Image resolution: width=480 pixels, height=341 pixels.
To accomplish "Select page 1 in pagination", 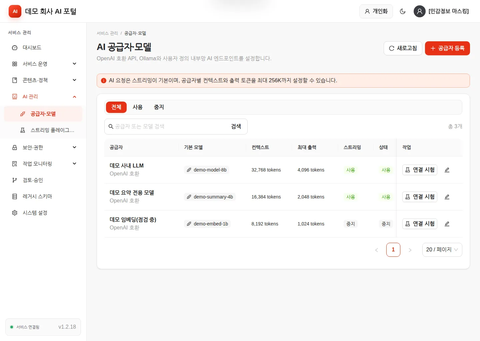I will [x=393, y=250].
